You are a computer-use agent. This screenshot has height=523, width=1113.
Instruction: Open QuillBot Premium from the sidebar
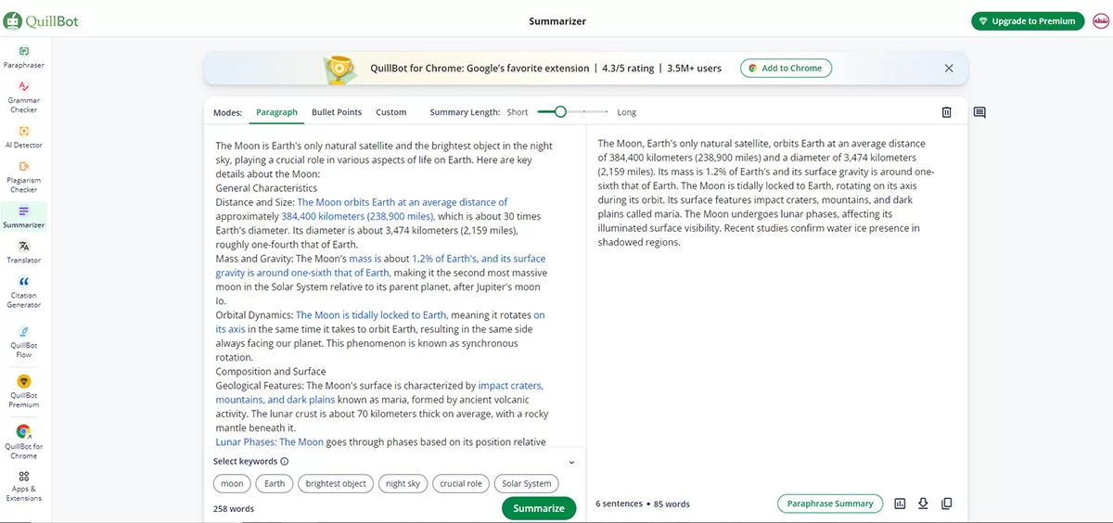(x=24, y=391)
